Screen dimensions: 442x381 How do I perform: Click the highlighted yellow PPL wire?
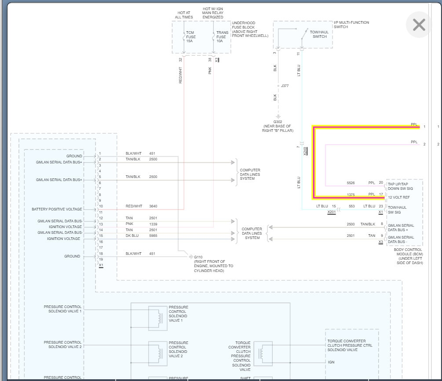(314, 162)
